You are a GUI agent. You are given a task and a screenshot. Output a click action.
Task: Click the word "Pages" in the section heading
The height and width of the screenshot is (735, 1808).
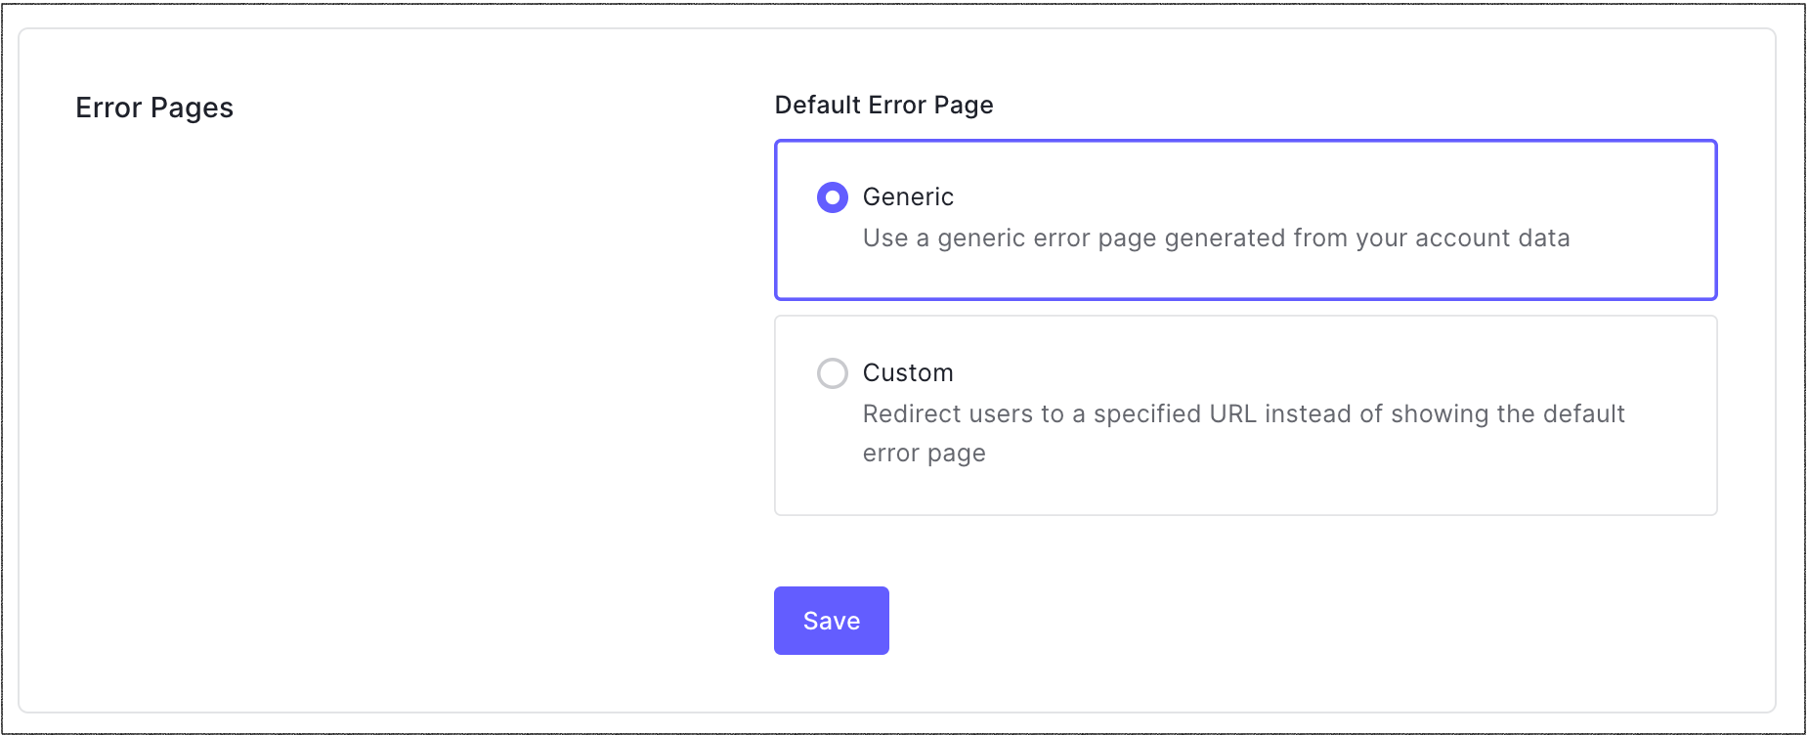tap(192, 108)
